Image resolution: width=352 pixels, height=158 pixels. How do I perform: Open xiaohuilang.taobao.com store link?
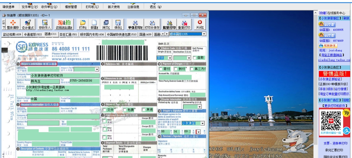pos(334,60)
